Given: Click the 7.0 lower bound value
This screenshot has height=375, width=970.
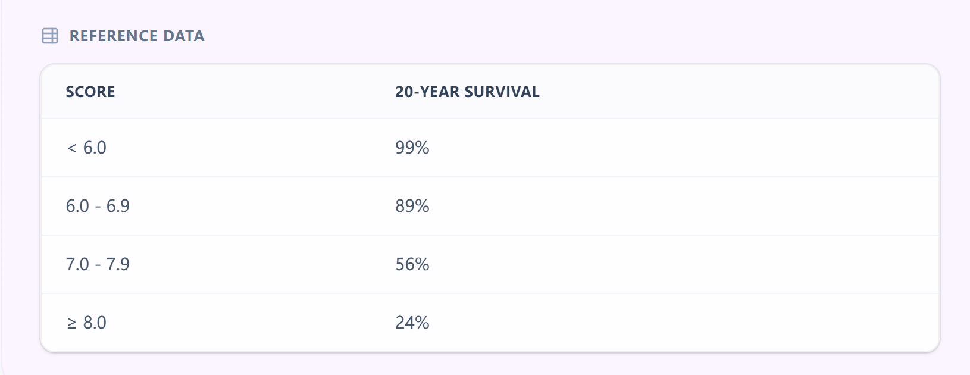Looking at the screenshot, I should click(x=77, y=264).
